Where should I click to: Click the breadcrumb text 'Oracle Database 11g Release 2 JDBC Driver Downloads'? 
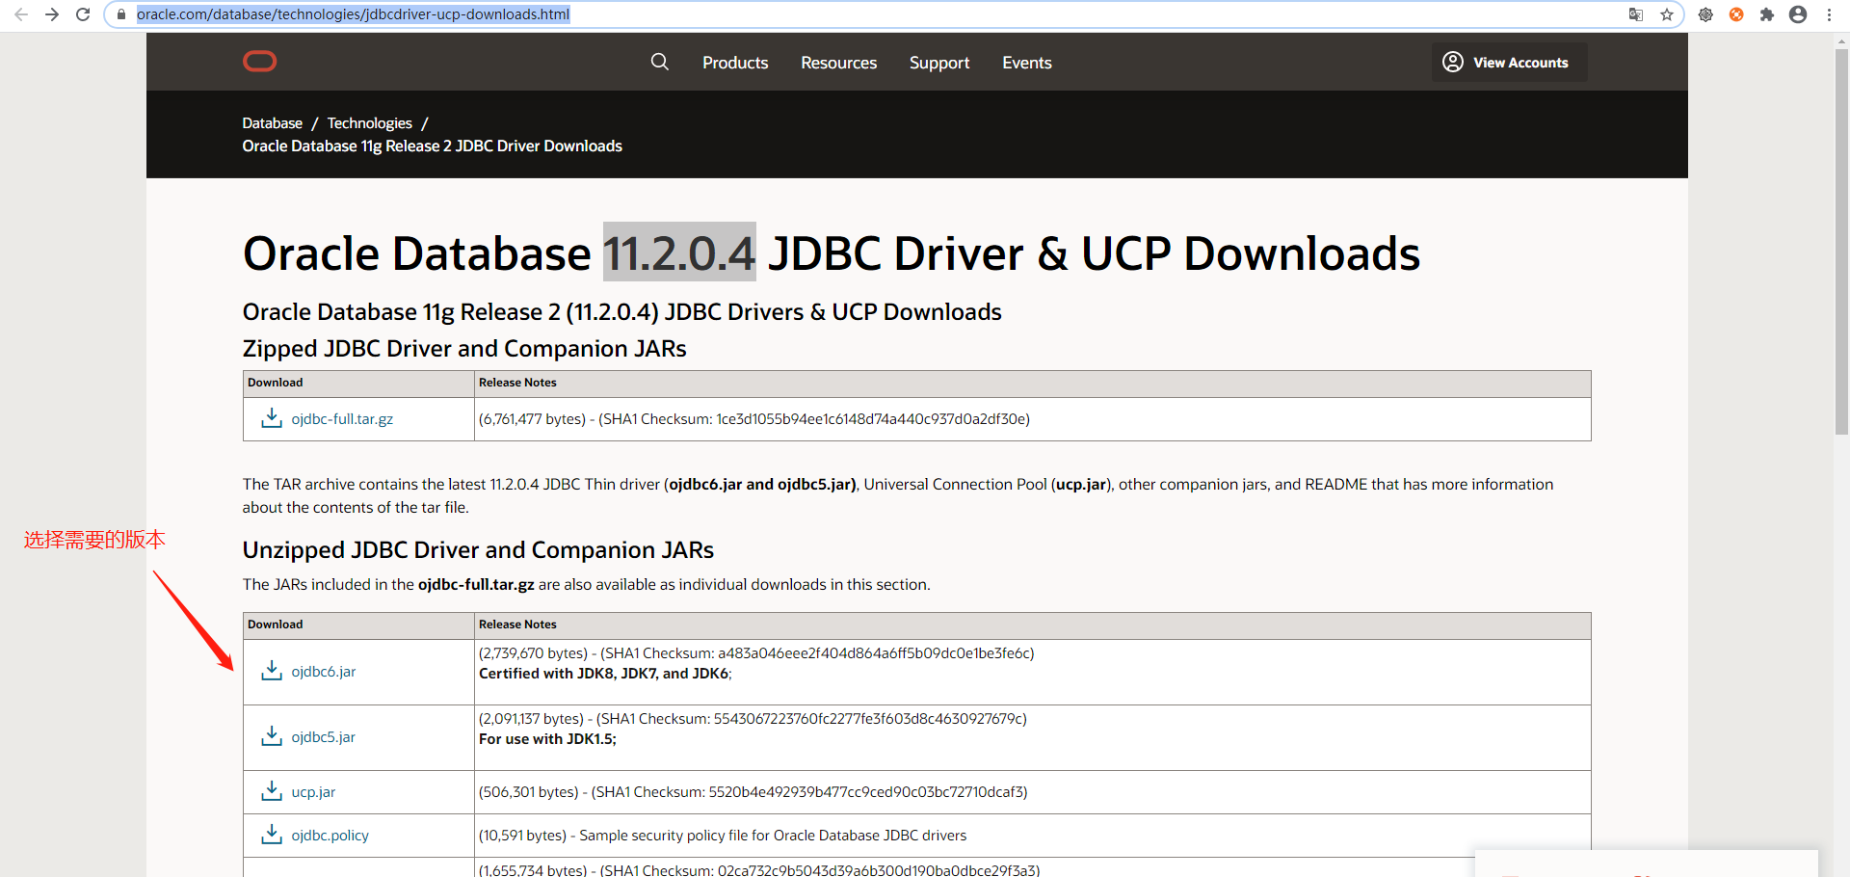433,146
